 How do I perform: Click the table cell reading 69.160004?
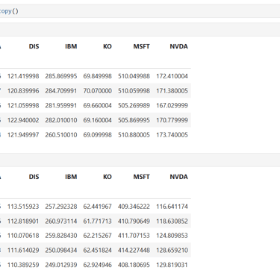(x=97, y=120)
